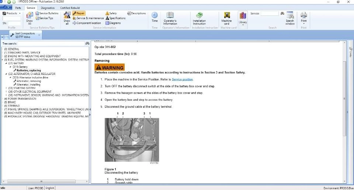Open the Safety information

pos(111,13)
